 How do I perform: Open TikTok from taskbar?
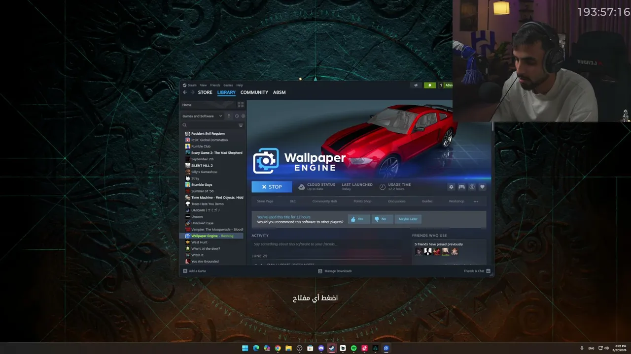click(x=364, y=348)
